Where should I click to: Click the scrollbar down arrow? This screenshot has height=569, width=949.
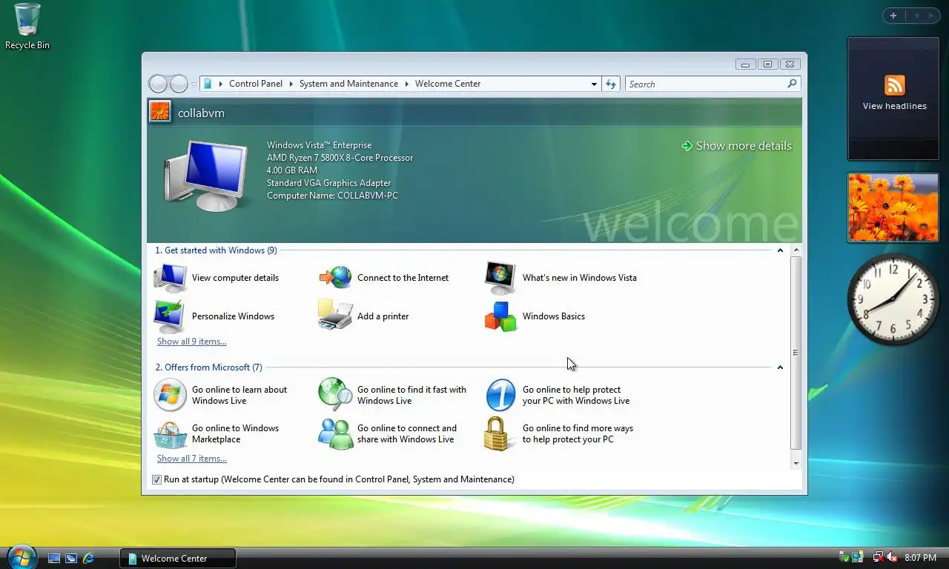pyautogui.click(x=796, y=463)
